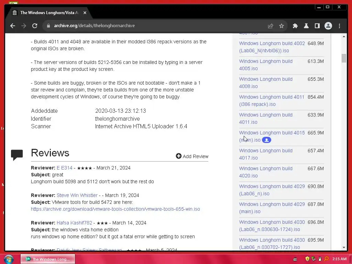This screenshot has width=352, height=264.
Task: Click the Chrome Labs flask icon
Action: coord(306,26)
